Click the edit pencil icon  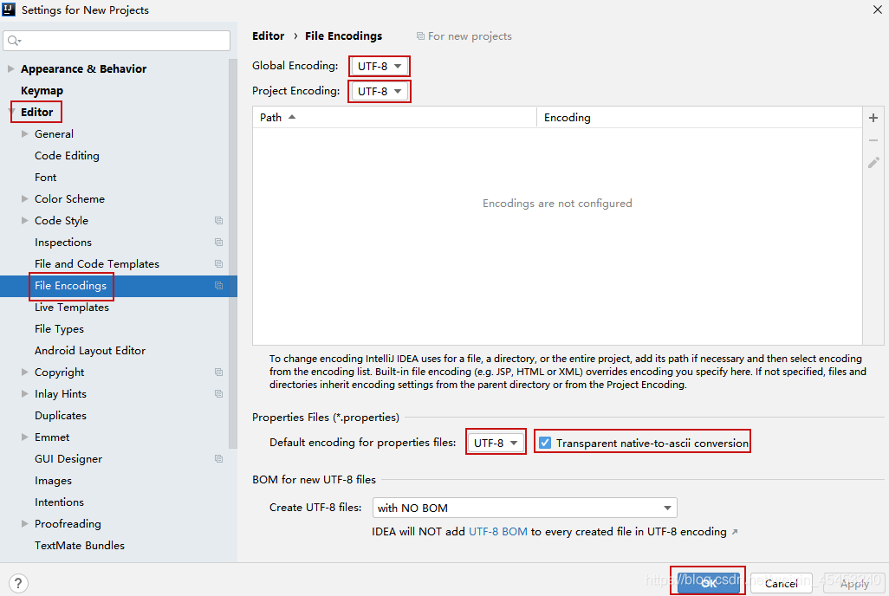tap(873, 163)
